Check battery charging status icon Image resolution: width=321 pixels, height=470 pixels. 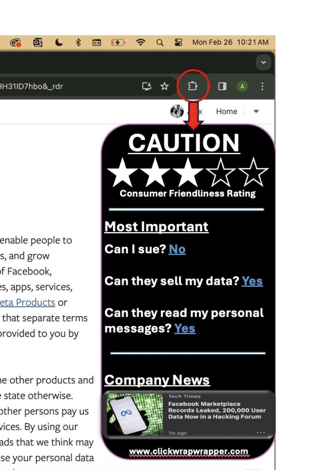(x=118, y=42)
